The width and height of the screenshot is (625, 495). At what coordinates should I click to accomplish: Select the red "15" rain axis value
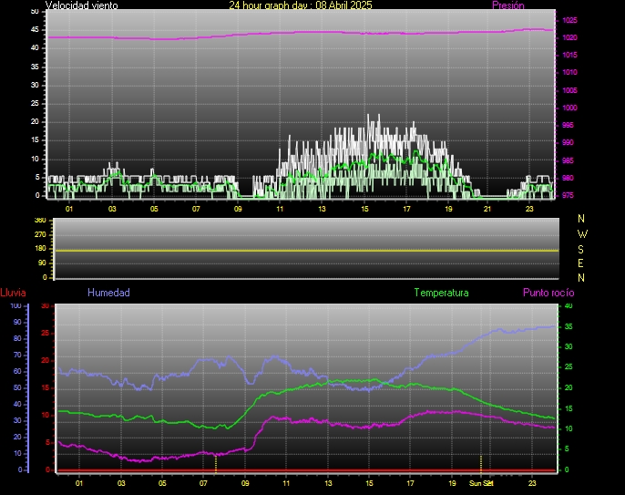coord(45,387)
